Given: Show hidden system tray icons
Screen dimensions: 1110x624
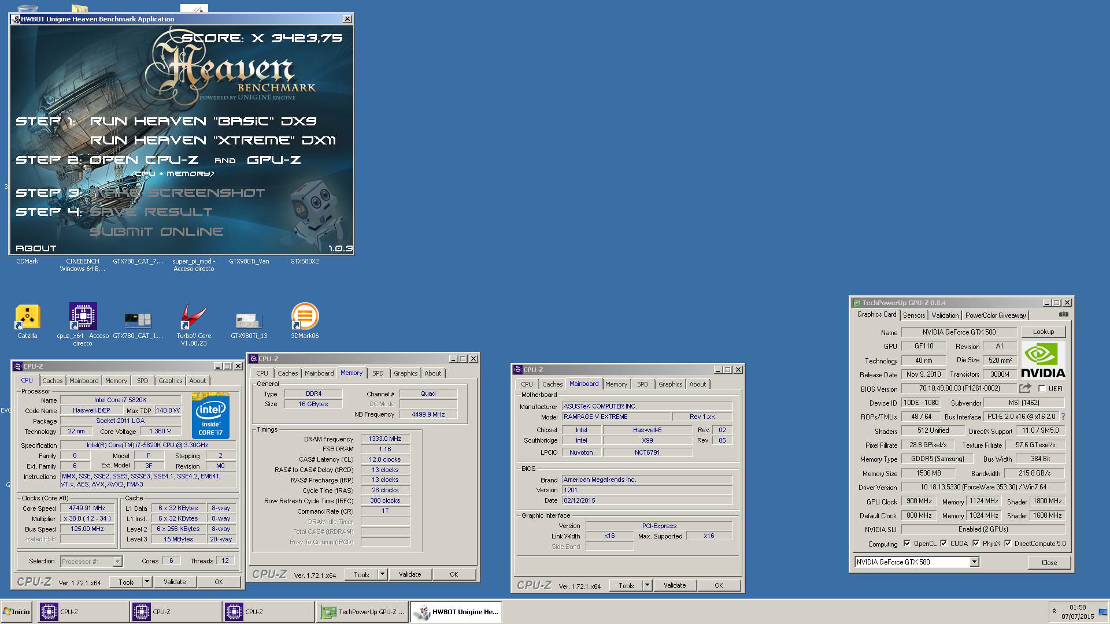Looking at the screenshot, I should pos(1054,611).
